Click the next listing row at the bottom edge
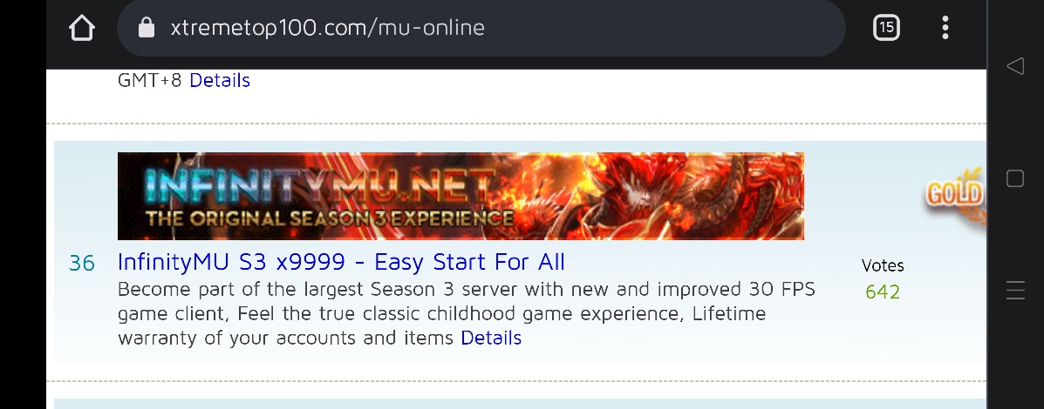Screen dimensions: 1044x409 click(519, 404)
